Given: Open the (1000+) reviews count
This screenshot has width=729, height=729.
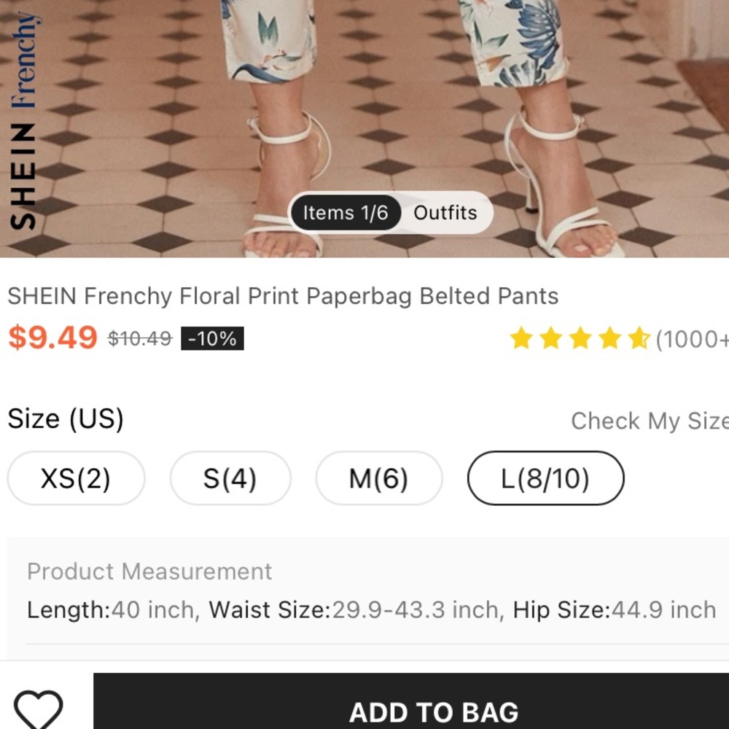Looking at the screenshot, I should click(x=692, y=340).
